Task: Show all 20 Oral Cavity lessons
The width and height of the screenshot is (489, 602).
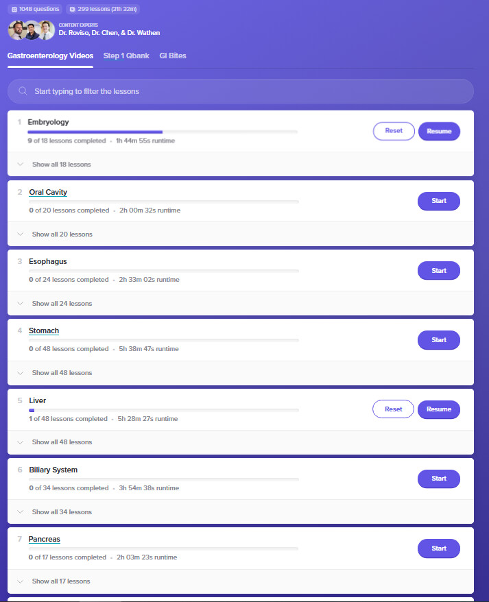Action: coord(62,234)
